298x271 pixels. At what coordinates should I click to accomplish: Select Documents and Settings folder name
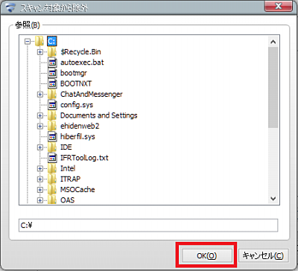click(x=99, y=115)
